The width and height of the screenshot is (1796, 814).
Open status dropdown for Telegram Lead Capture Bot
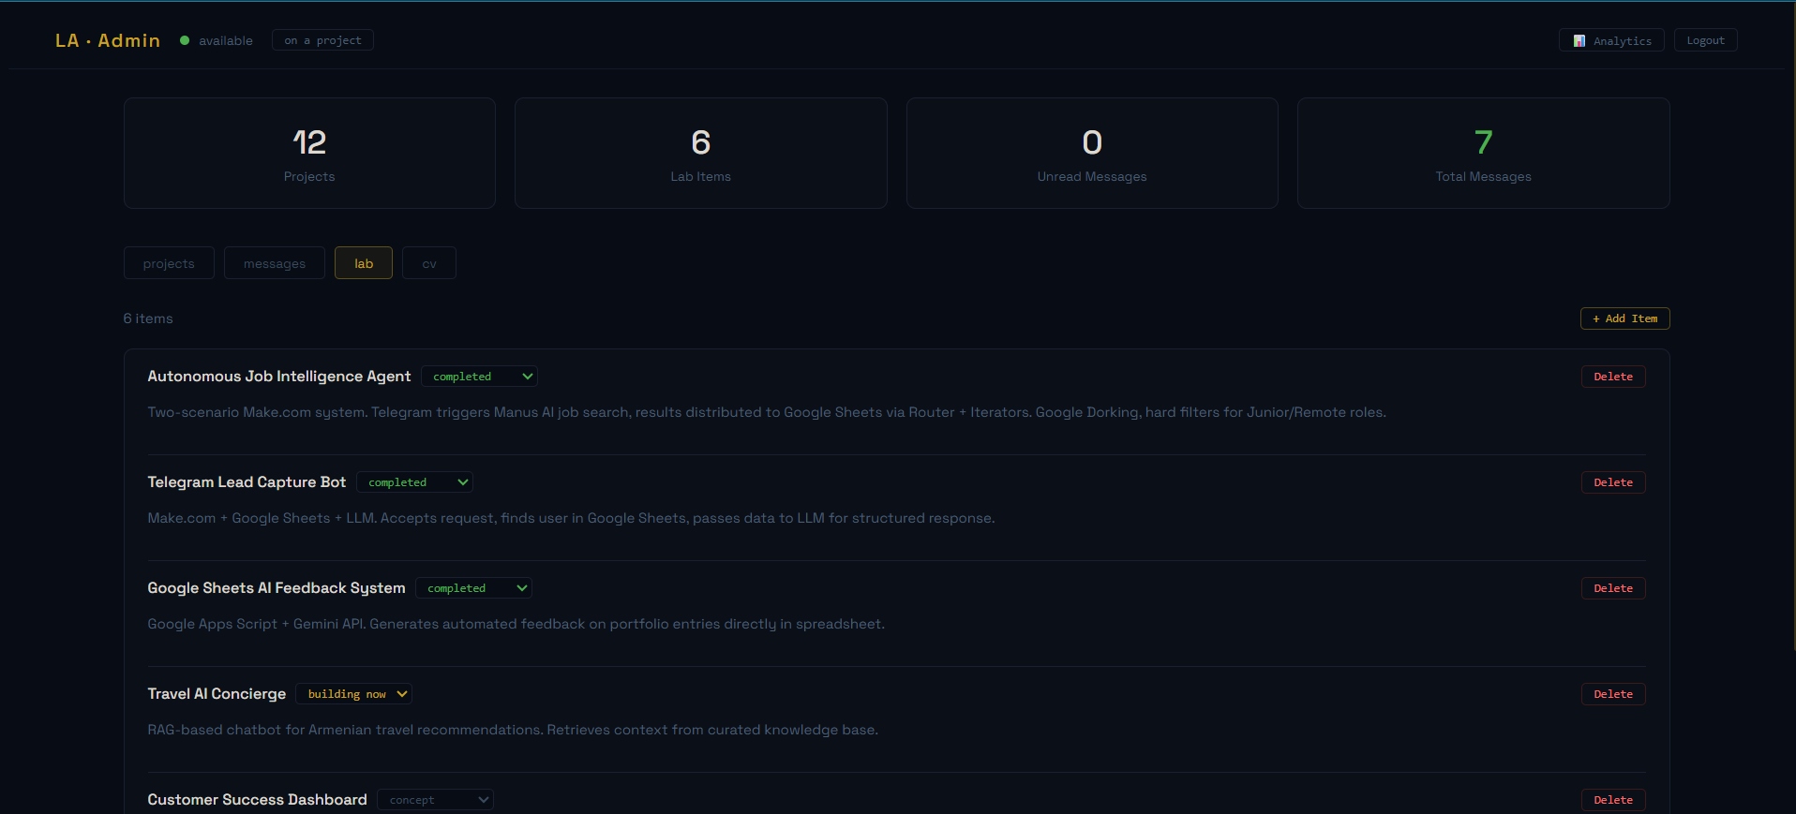(414, 482)
